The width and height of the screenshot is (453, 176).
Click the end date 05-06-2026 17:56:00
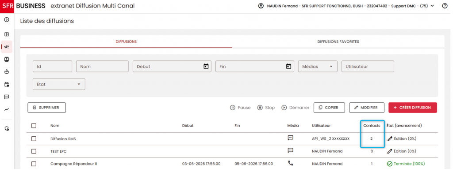[x=253, y=164]
